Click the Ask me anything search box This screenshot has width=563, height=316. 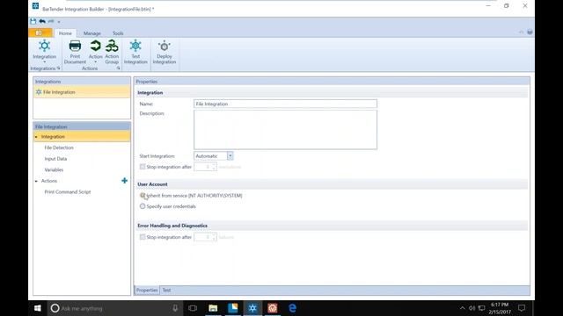coord(115,308)
